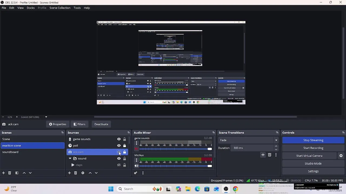Remove transition with trash icon
This screenshot has width=346, height=194.
click(270, 155)
